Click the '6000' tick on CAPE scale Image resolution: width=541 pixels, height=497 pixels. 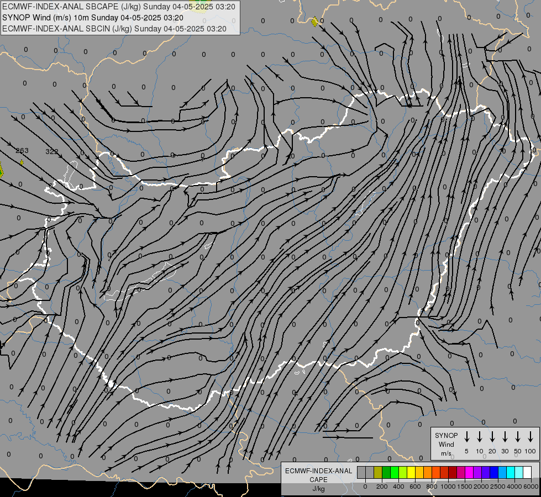pos(531,487)
